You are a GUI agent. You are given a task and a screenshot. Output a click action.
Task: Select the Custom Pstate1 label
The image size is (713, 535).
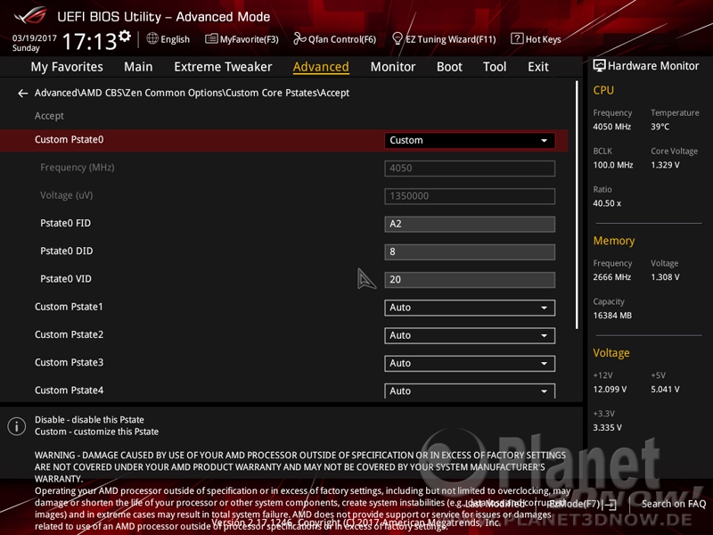coord(70,307)
